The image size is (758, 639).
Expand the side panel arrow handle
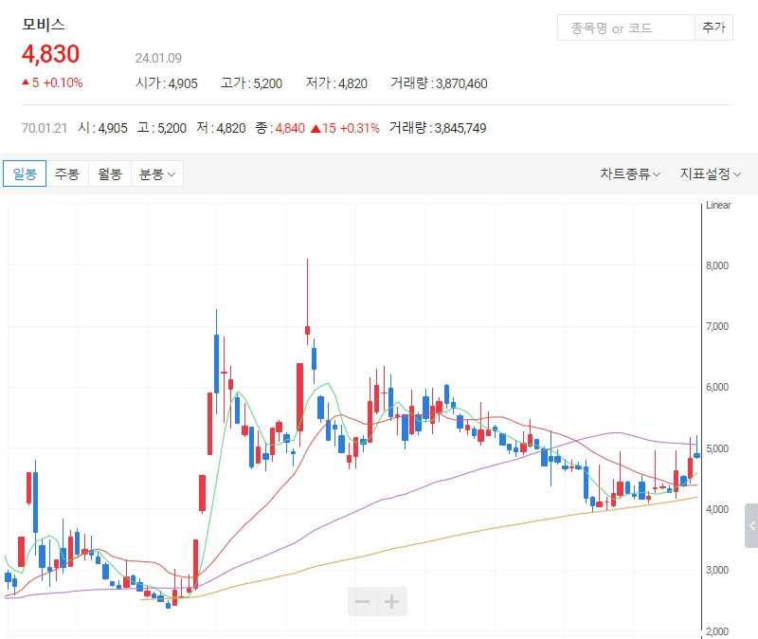(751, 525)
